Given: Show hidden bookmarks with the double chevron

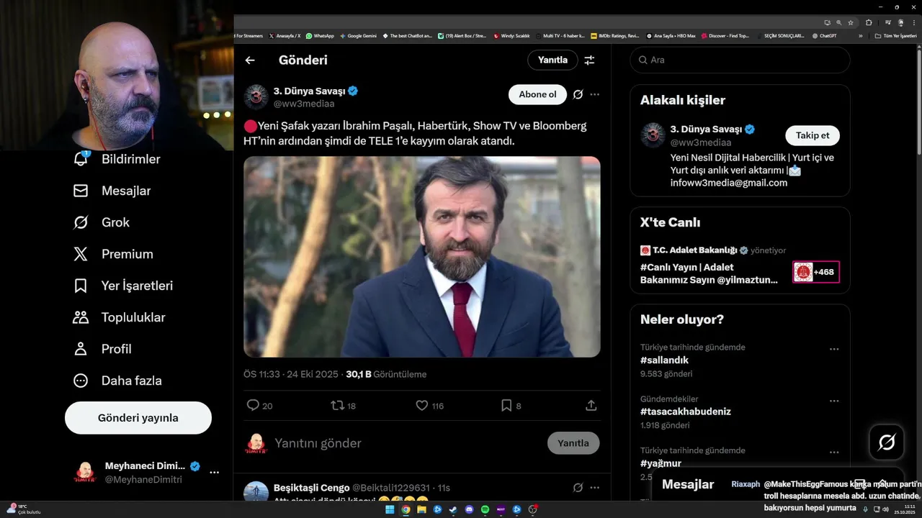Looking at the screenshot, I should point(860,35).
